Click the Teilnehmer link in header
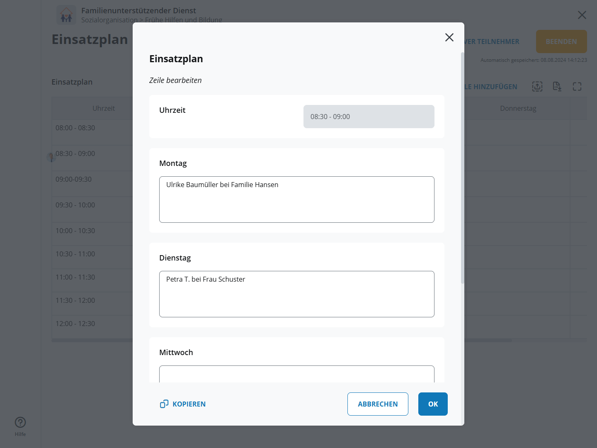 [x=492, y=41]
